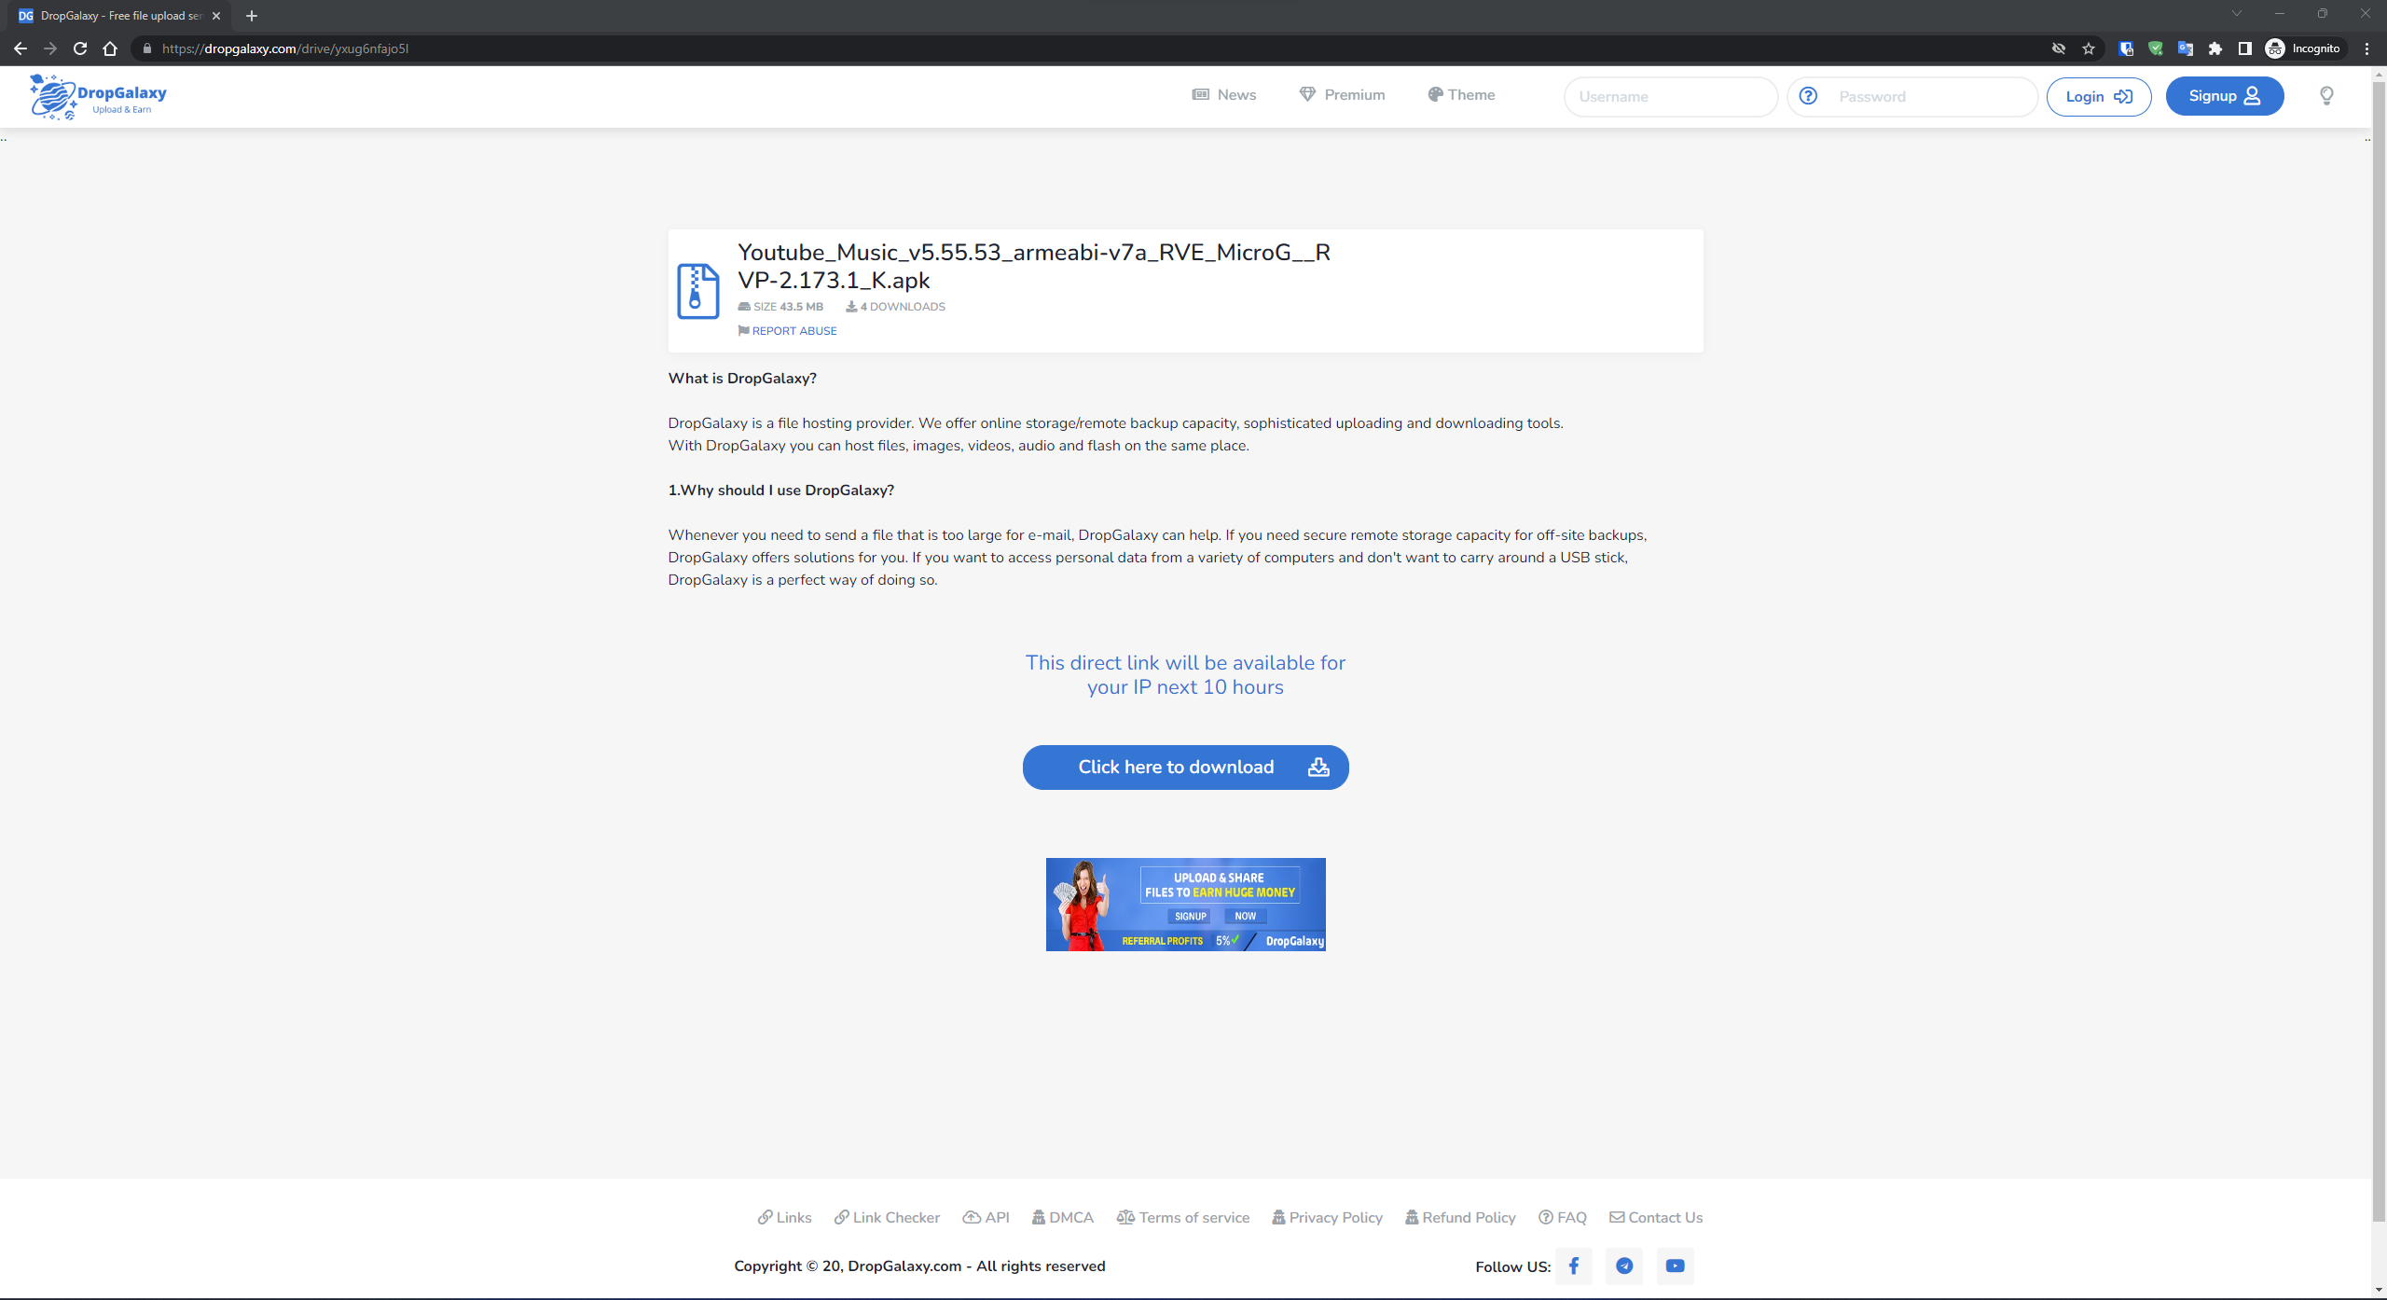Click the DropGalaxy logo
Viewport: 2387px width, 1300px height.
[x=96, y=96]
